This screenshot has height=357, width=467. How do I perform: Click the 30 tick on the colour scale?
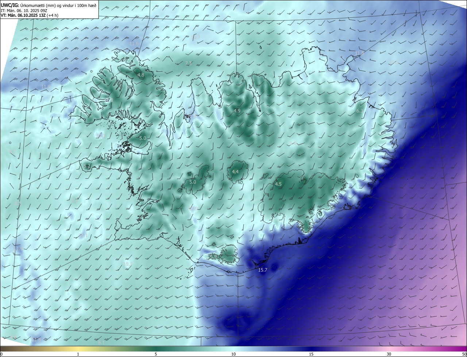(x=389, y=354)
